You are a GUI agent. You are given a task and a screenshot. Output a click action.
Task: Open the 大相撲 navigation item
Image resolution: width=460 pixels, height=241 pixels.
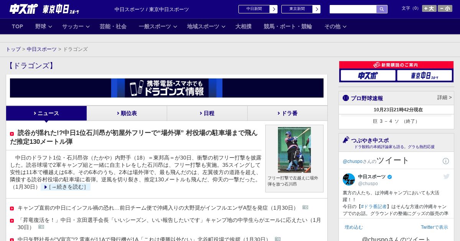[243, 26]
